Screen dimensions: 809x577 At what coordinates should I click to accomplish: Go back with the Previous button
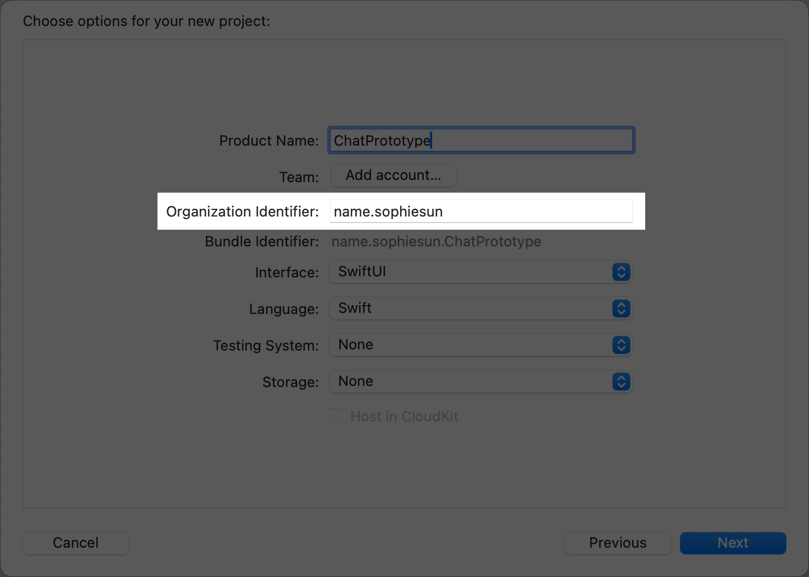tap(618, 543)
